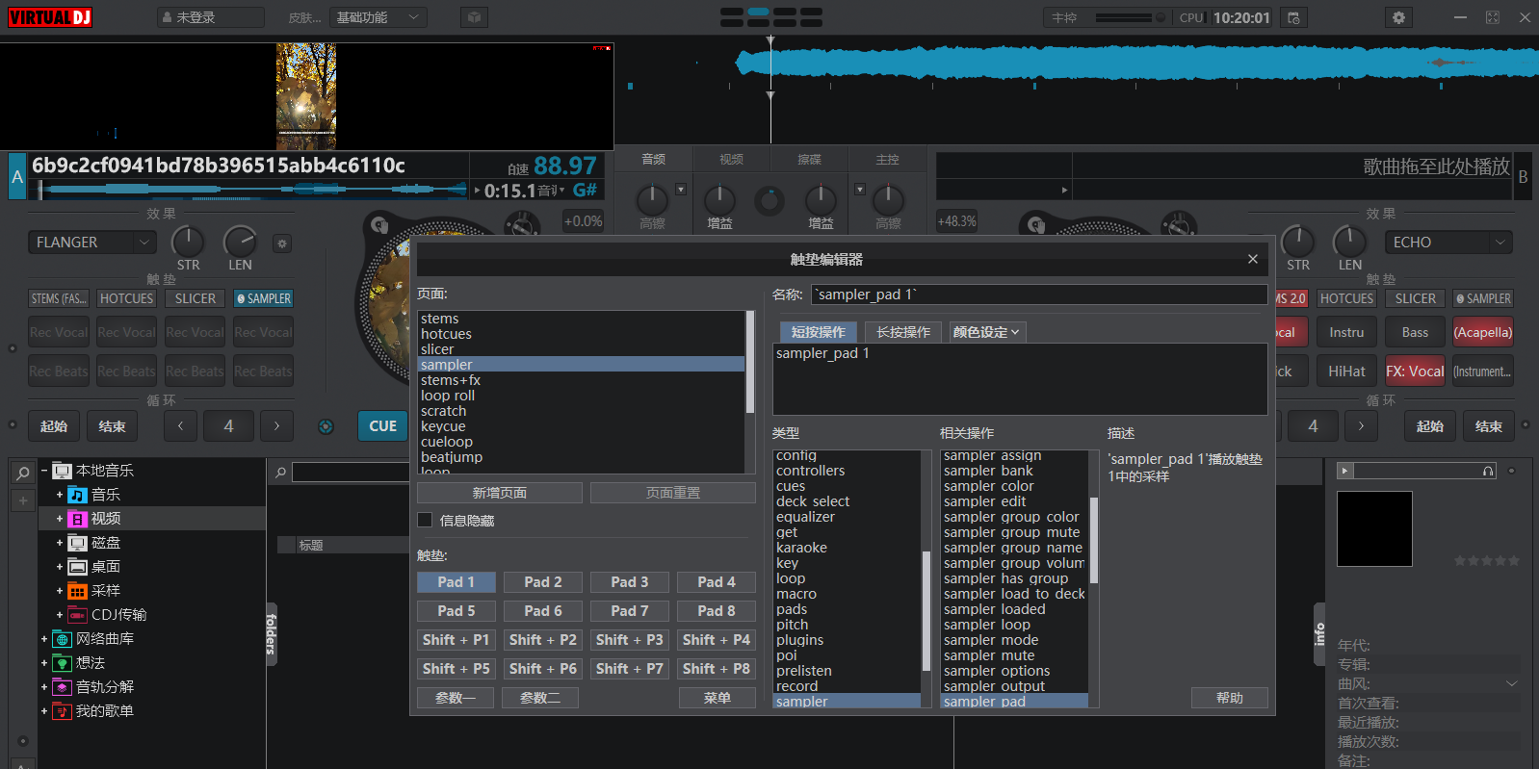Click the 新增页面 button
1539x769 pixels.
click(499, 493)
